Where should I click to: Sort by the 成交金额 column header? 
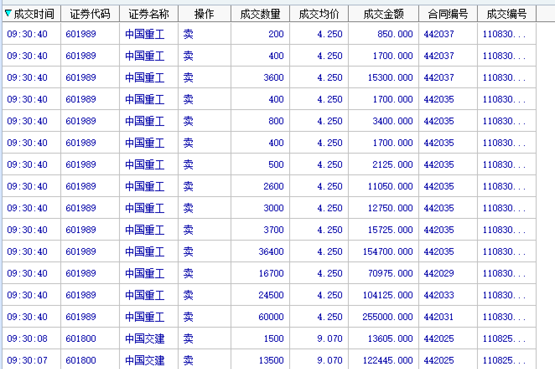click(x=384, y=14)
